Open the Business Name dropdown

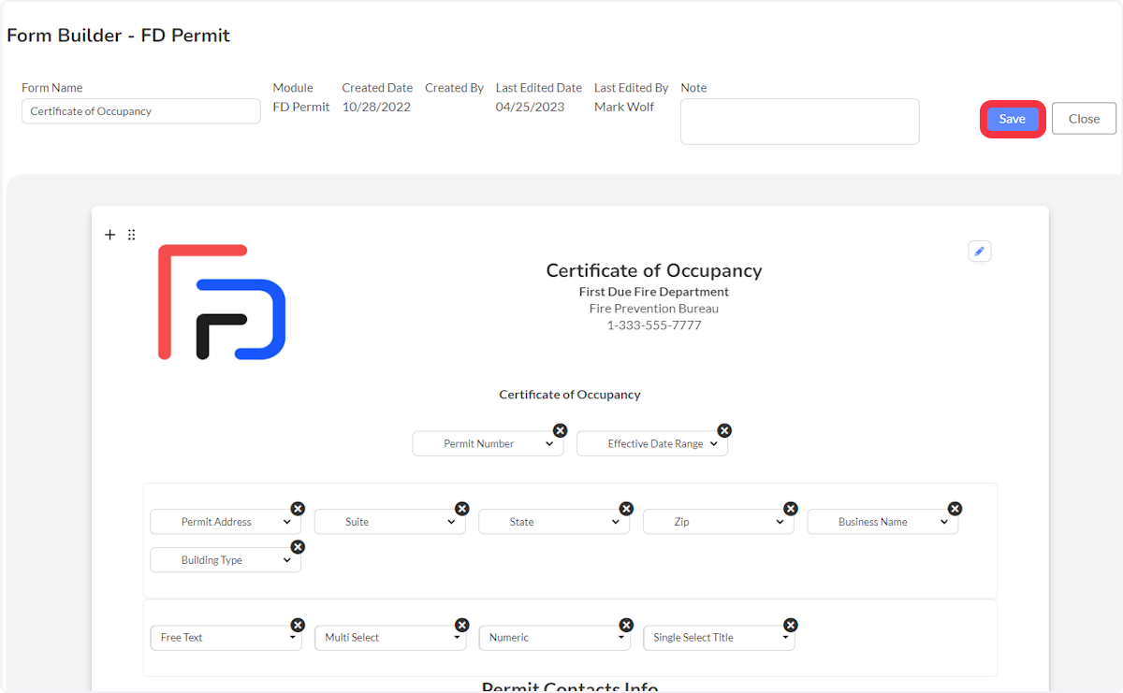point(882,522)
